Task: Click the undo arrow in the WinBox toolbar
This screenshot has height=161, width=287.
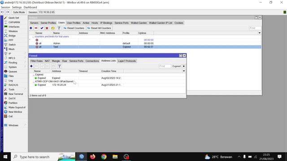Action: tap(2, 12)
